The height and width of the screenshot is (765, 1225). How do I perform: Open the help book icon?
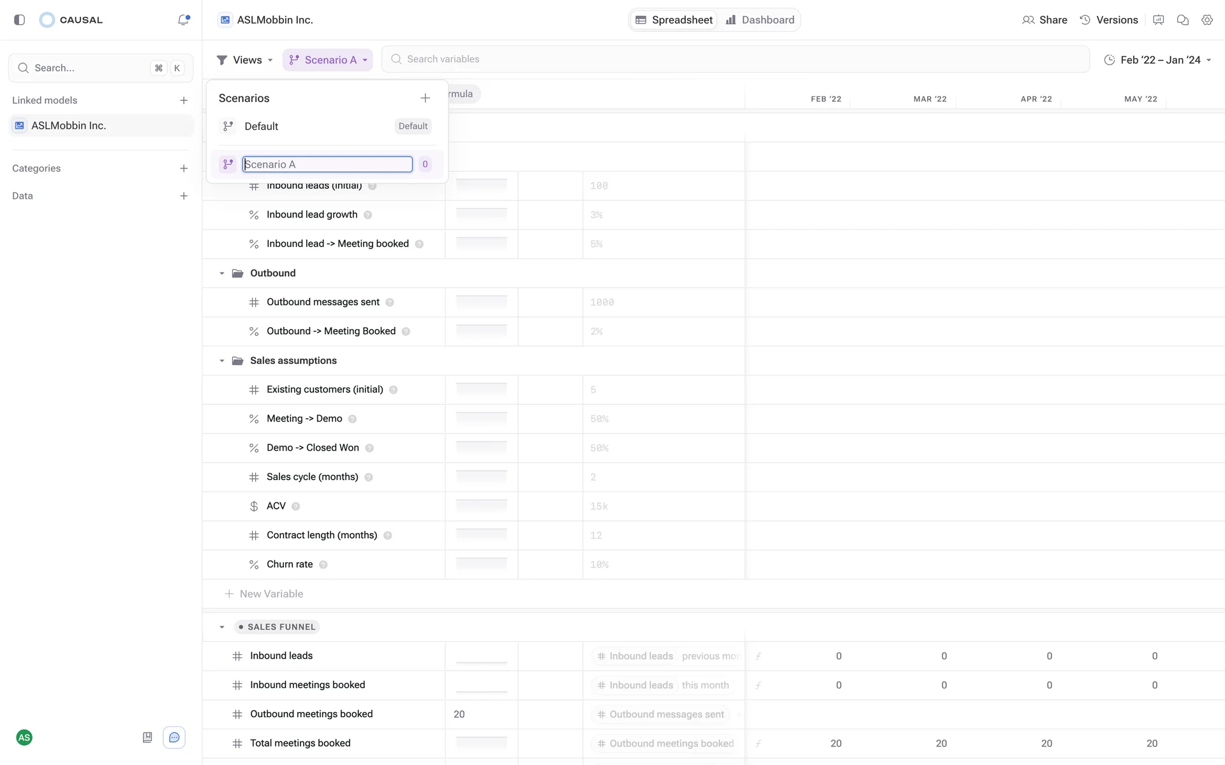tap(147, 738)
